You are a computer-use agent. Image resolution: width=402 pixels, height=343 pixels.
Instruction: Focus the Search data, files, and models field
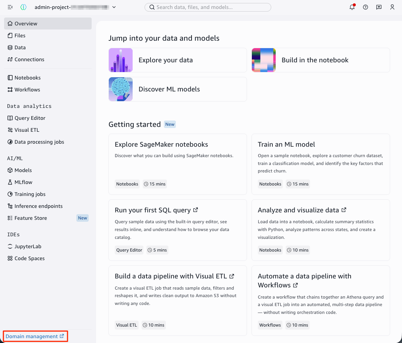point(208,7)
